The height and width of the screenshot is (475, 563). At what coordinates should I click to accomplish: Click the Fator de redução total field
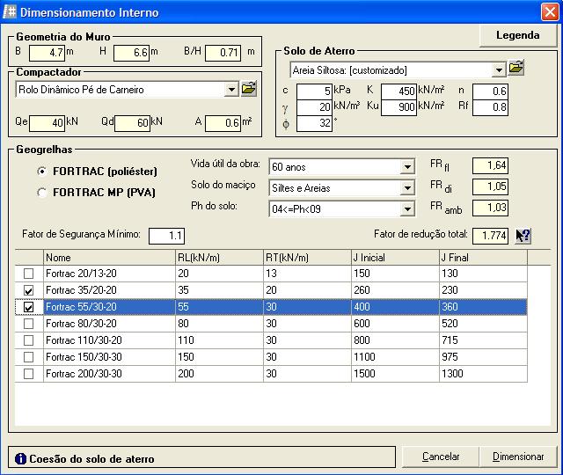(491, 236)
